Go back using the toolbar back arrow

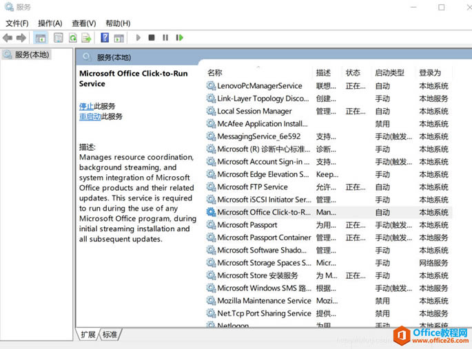7,38
